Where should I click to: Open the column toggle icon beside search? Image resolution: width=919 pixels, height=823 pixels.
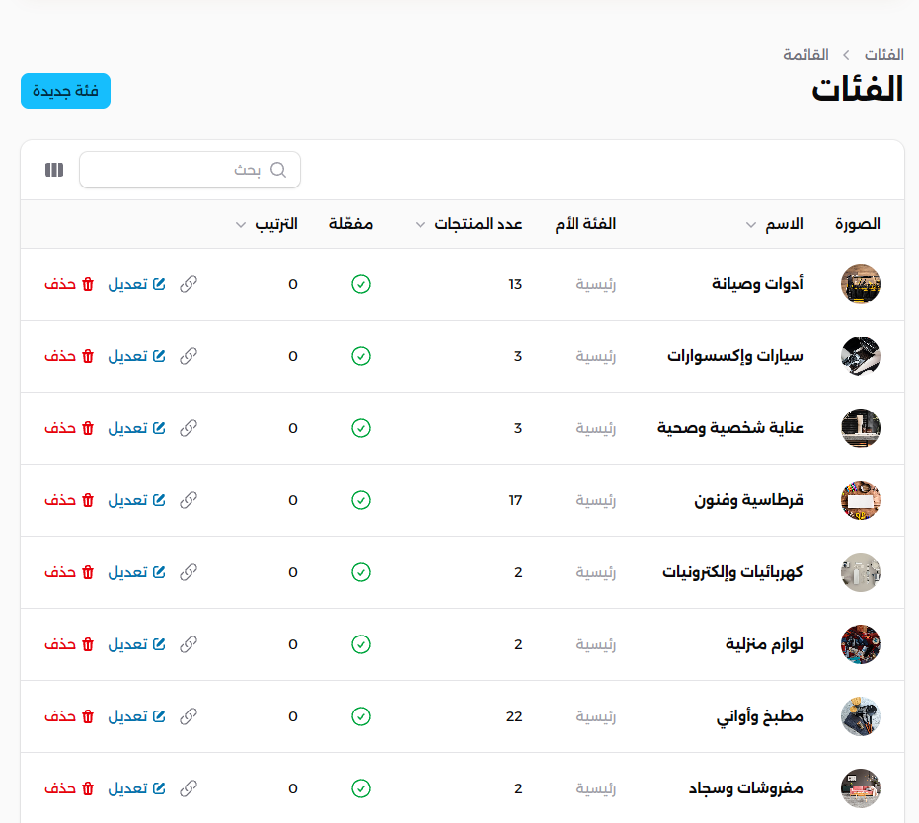(x=54, y=170)
